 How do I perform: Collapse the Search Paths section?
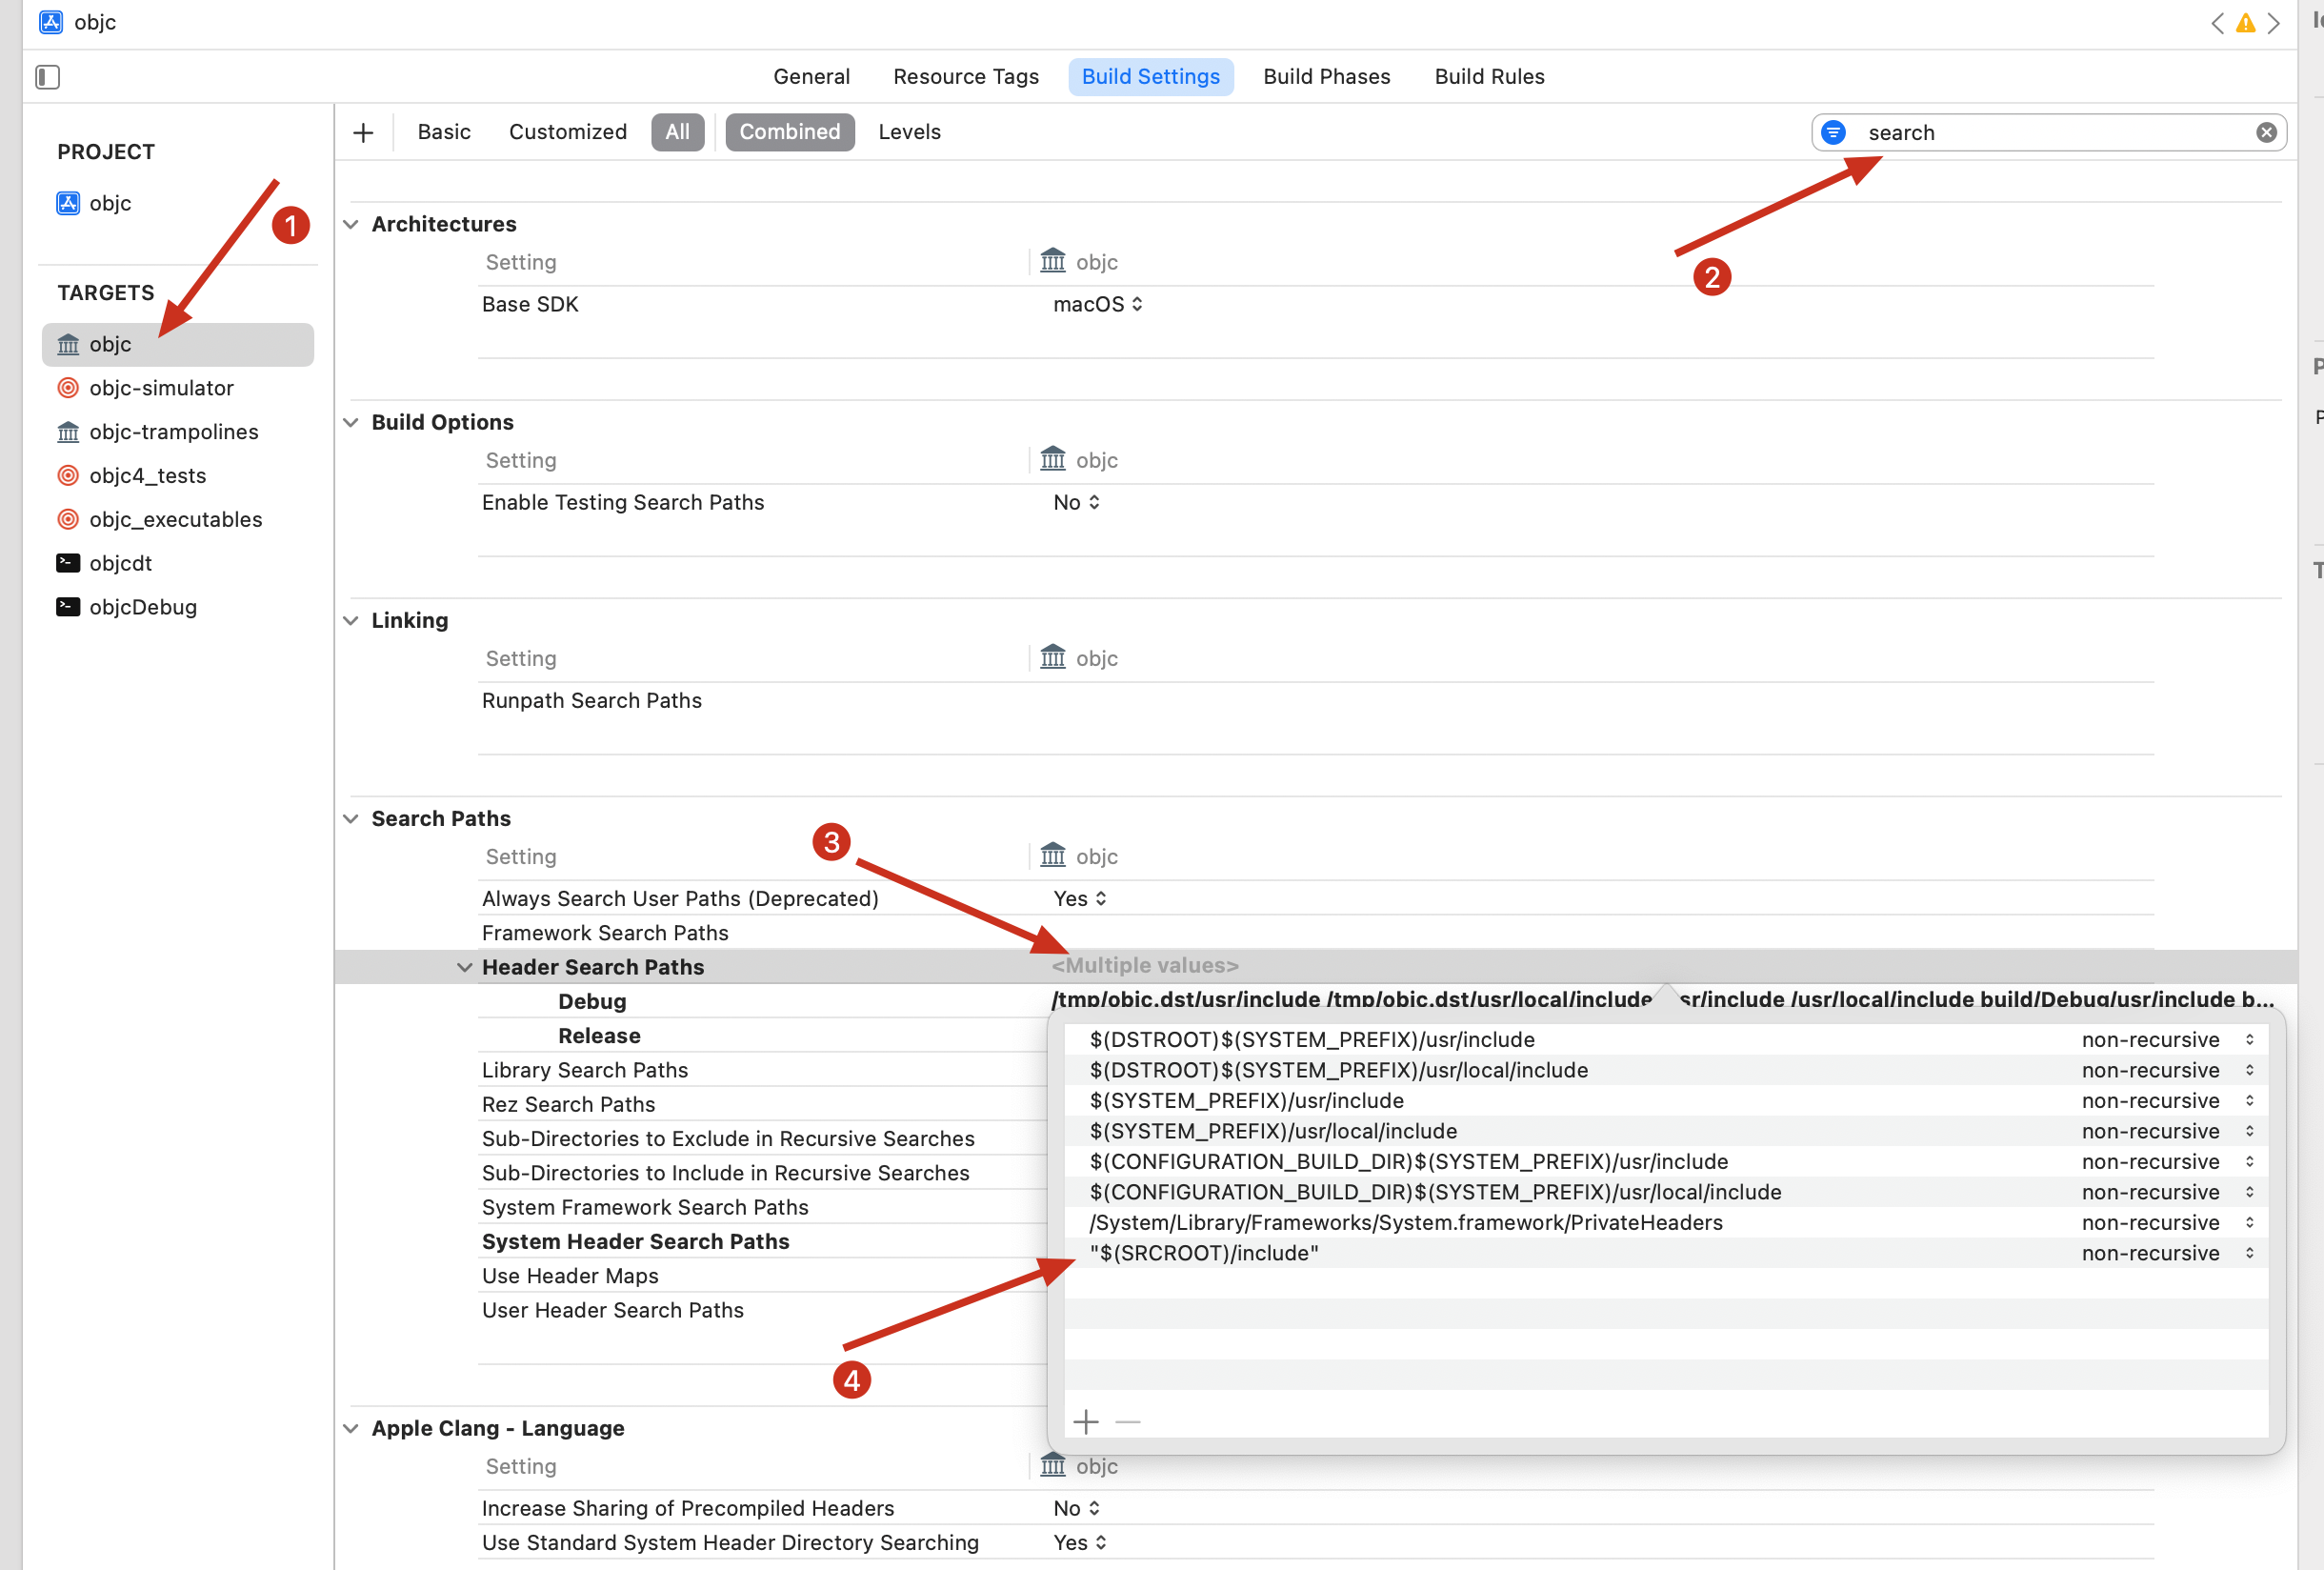click(351, 818)
